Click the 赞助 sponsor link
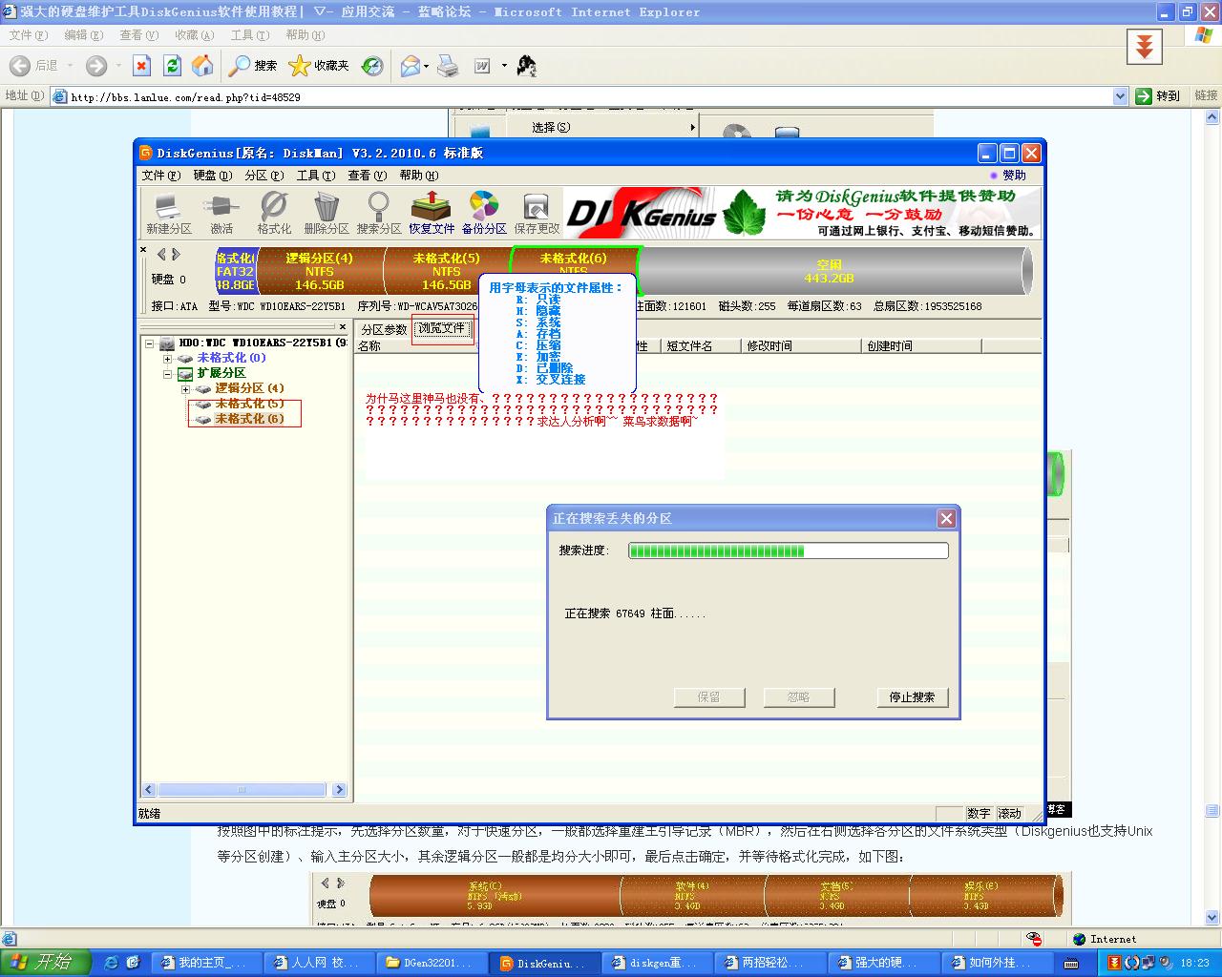1222x977 pixels. [x=1008, y=176]
